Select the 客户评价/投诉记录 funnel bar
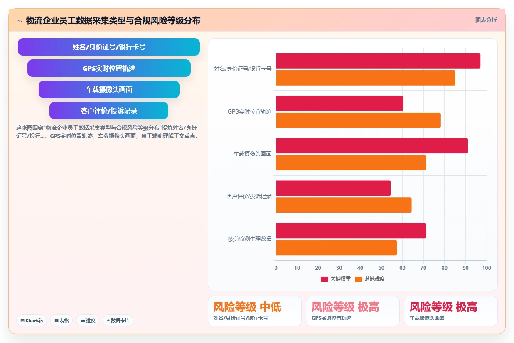This screenshot has height=343, width=514. click(x=109, y=111)
